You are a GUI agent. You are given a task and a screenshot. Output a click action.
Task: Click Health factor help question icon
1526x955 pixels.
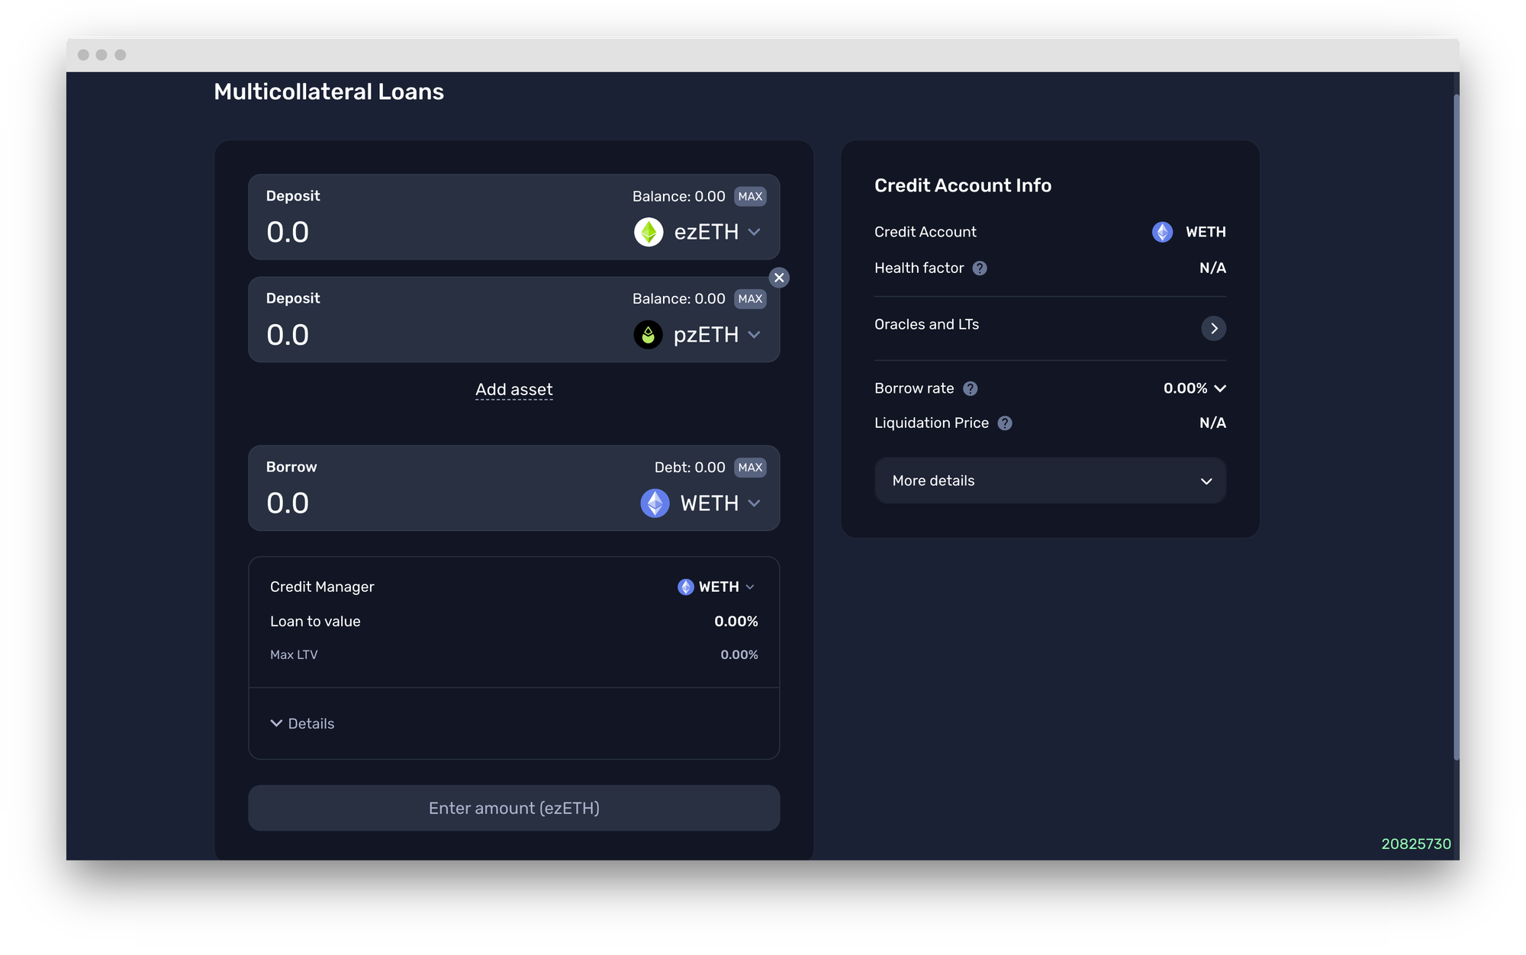(x=980, y=268)
